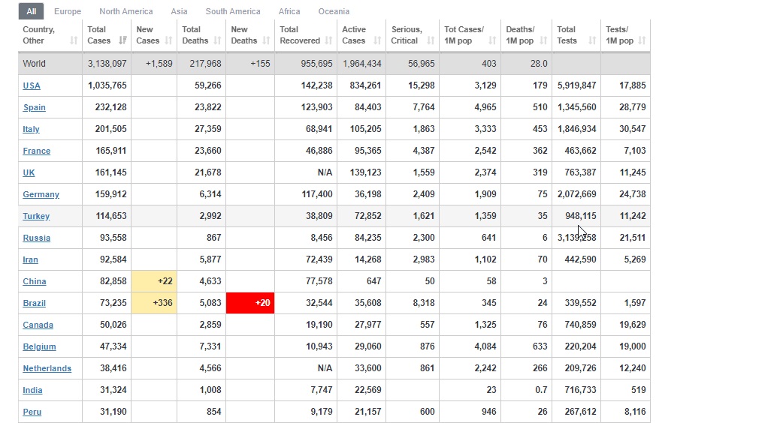Click sort arrows in New Cases header

point(168,40)
